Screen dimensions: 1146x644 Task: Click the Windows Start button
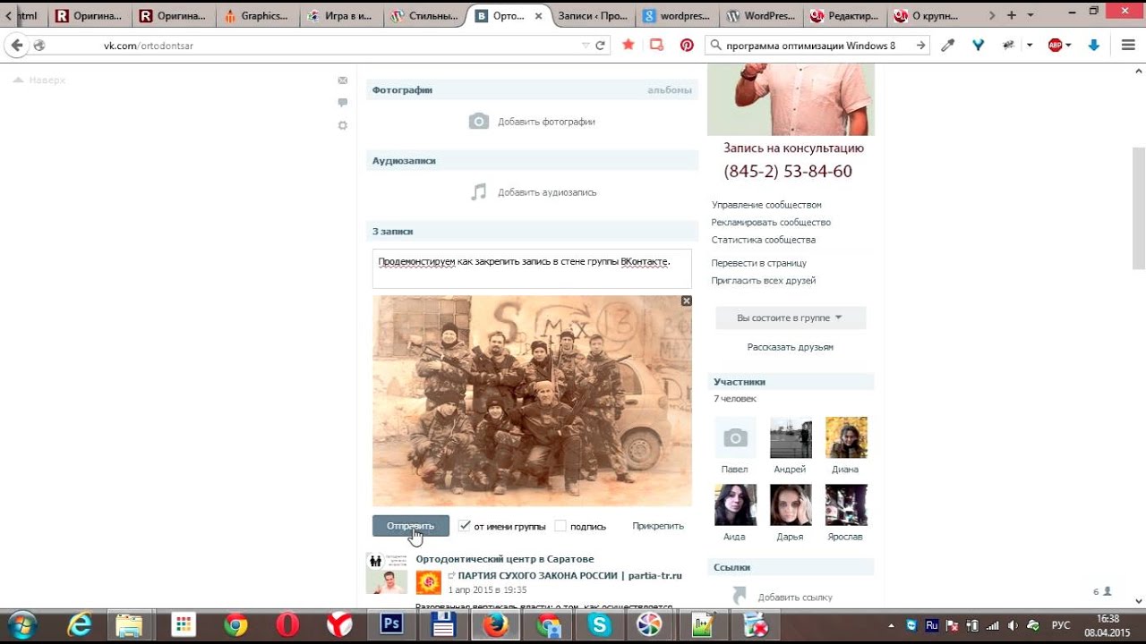21,624
